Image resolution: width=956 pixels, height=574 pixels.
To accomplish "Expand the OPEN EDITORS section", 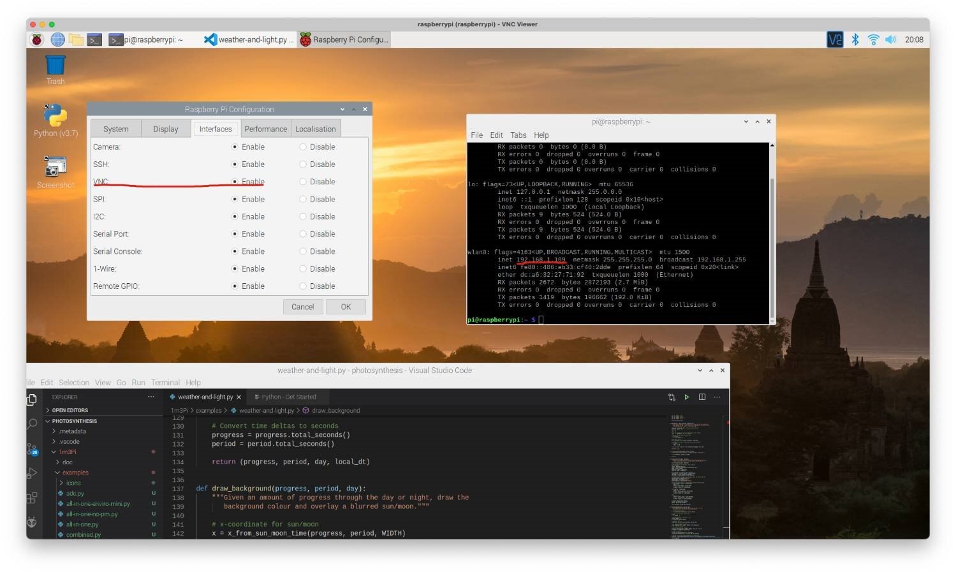I will (70, 410).
